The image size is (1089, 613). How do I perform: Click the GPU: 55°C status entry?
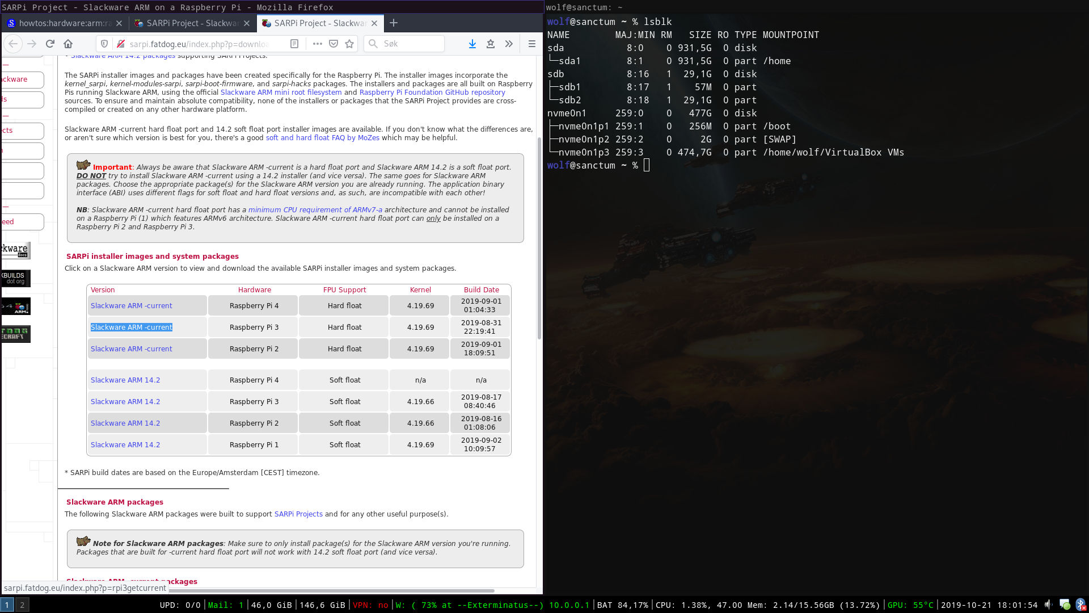(910, 605)
